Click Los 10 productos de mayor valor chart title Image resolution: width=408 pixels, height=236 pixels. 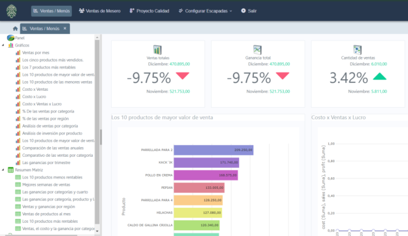pyautogui.click(x=162, y=118)
